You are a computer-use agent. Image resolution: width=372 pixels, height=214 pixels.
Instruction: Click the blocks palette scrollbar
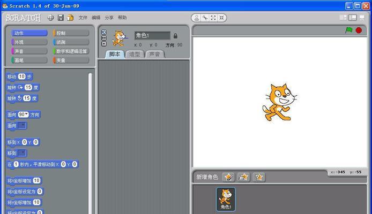(90, 143)
